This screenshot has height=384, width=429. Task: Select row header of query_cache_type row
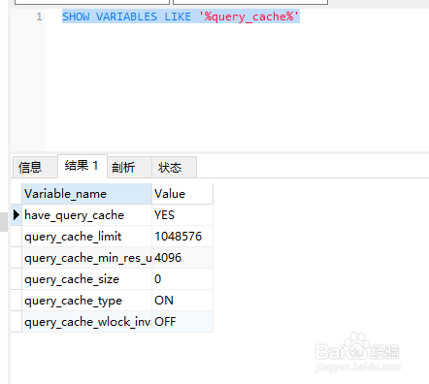click(x=16, y=301)
